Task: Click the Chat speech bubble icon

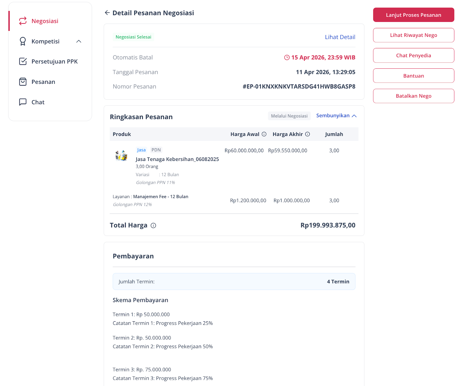Action: point(23,102)
